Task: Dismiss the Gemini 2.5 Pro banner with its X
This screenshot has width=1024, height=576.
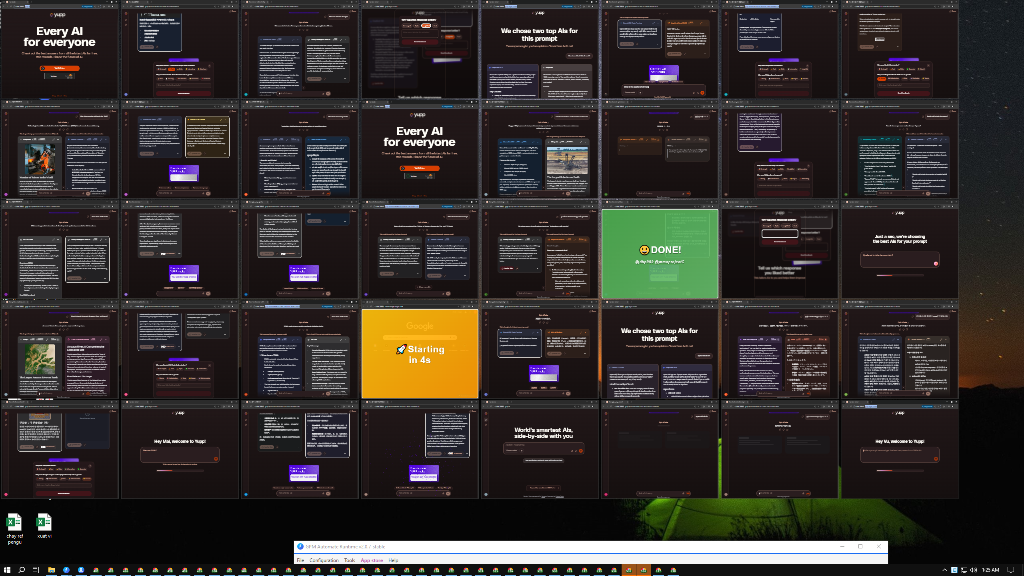Action: coord(558,488)
